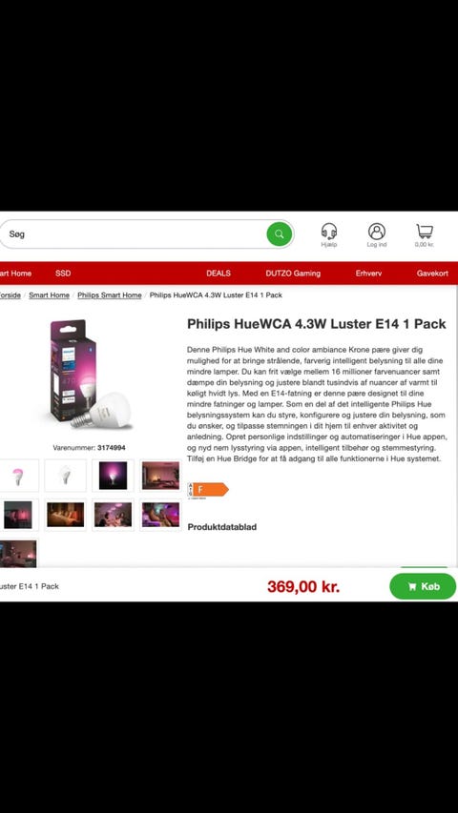Viewport: 458px width, 813px height.
Task: Click the main product box image
Action: click(x=90, y=375)
